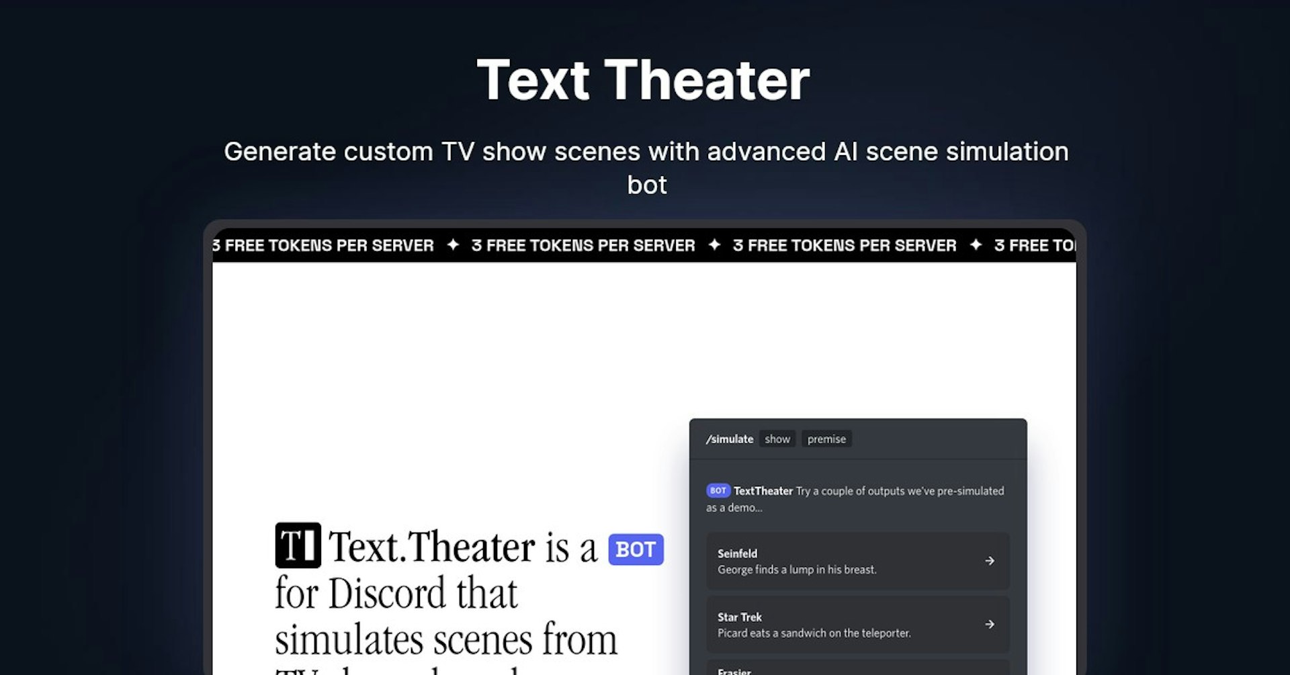Click 'Picard eats a sandwich on the teleporter.' text

[814, 633]
